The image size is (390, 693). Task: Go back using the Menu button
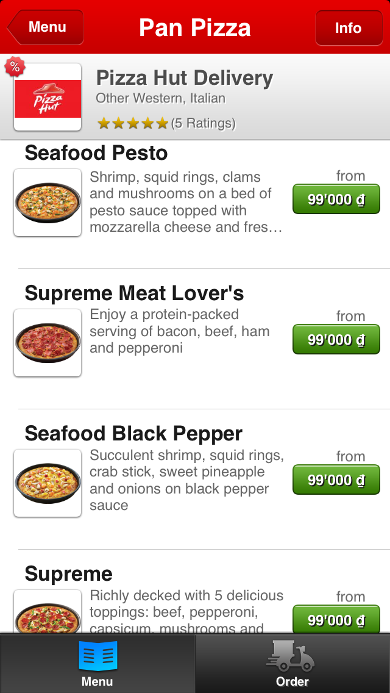pyautogui.click(x=46, y=27)
